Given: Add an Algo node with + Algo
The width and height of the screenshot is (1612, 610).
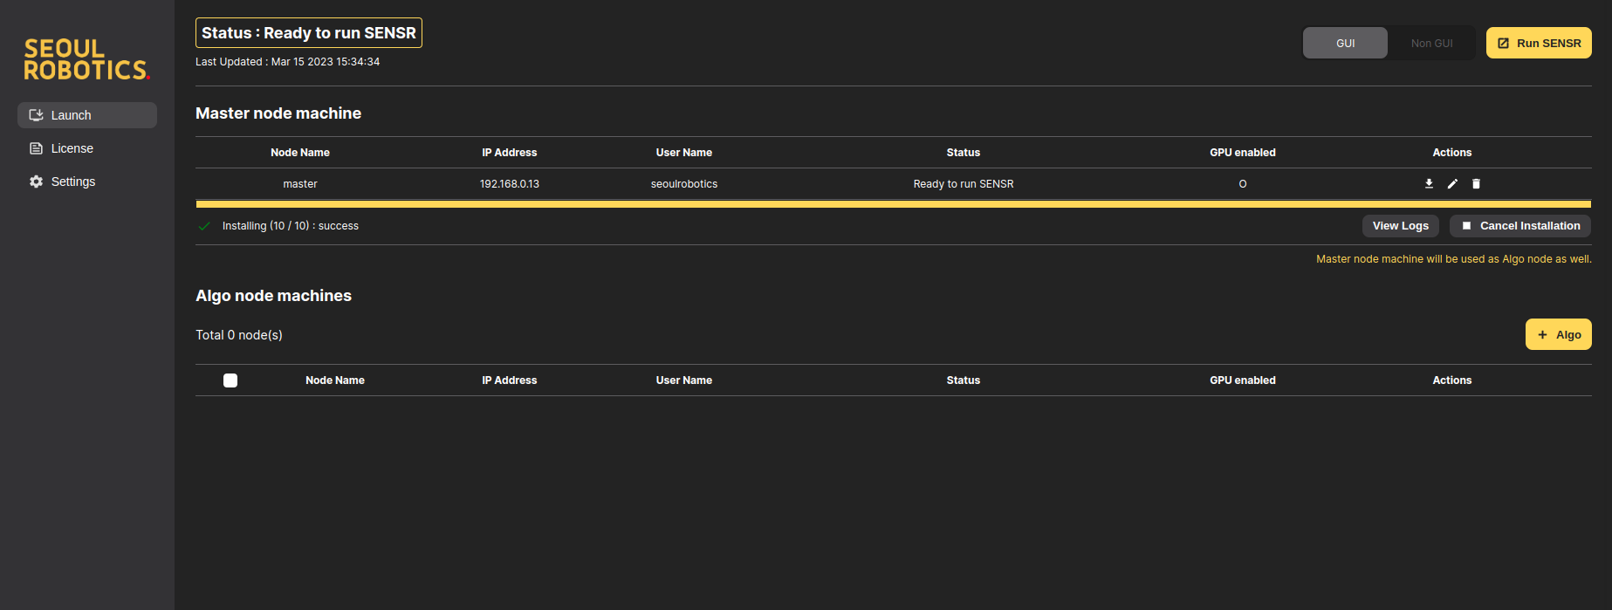Looking at the screenshot, I should pyautogui.click(x=1559, y=334).
